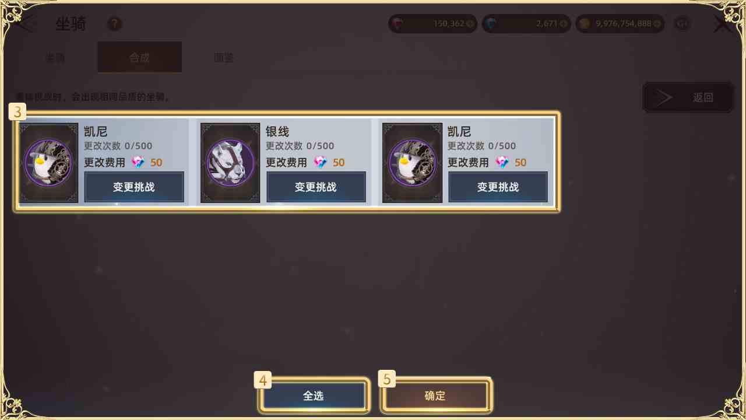The image size is (746, 420).
Task: Select the first 凯尼 penguin mount portrait
Action: 48,162
